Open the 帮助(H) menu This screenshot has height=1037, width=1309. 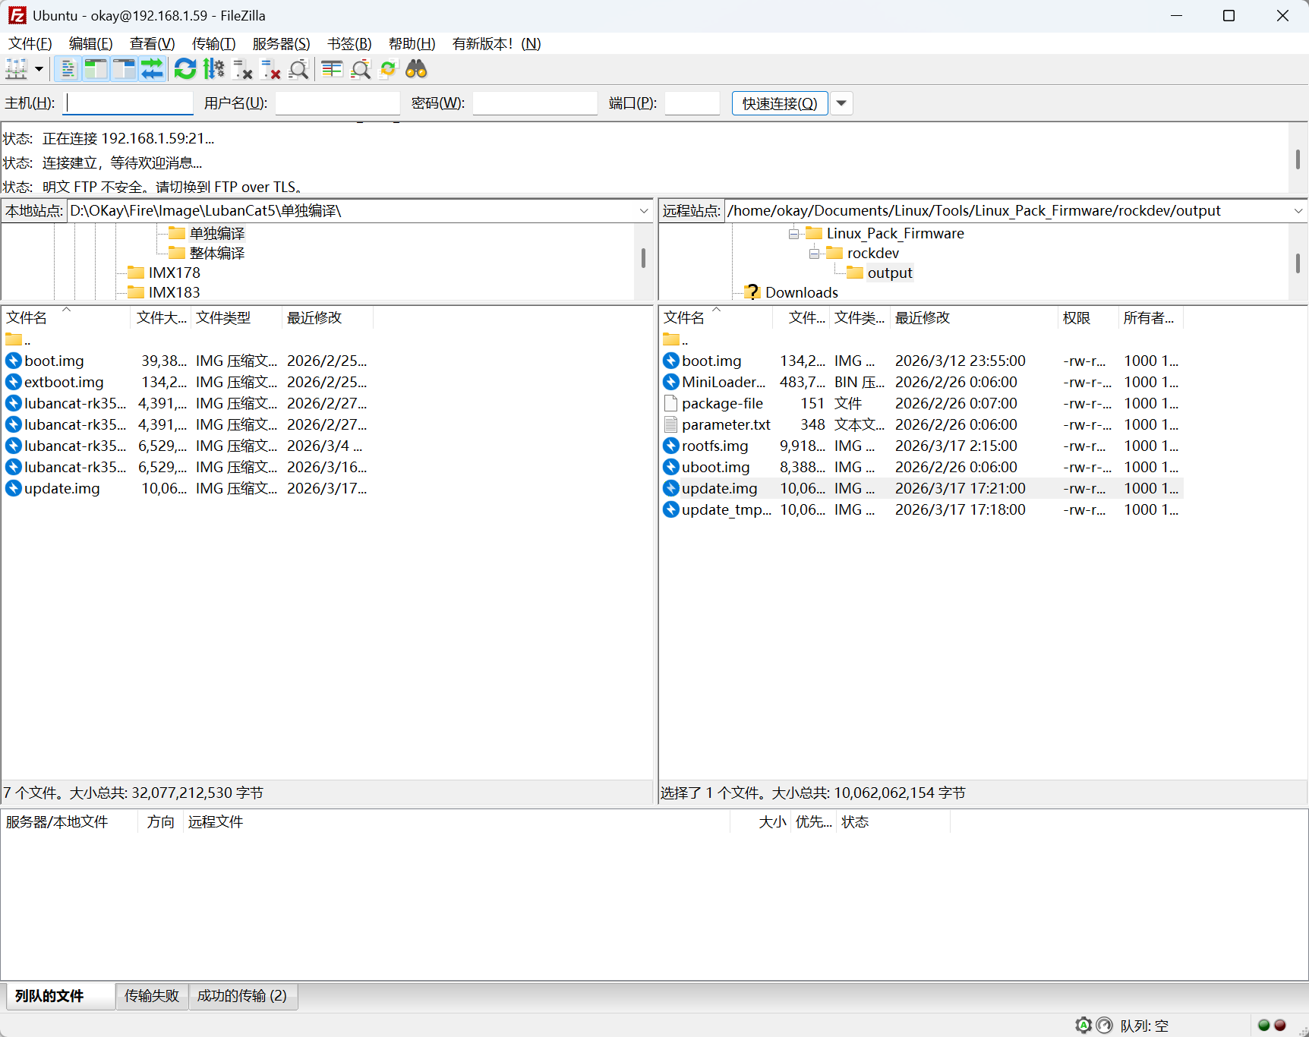point(412,44)
